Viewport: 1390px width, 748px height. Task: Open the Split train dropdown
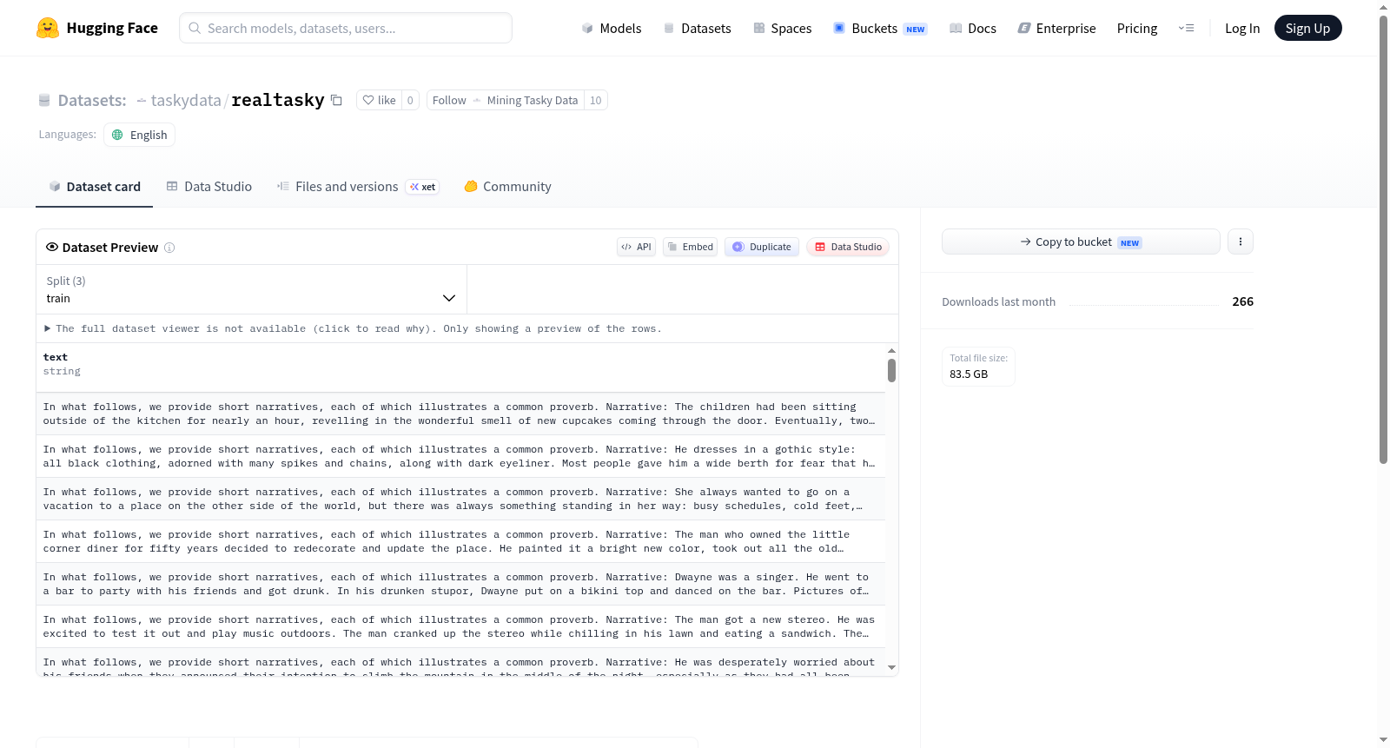click(251, 289)
